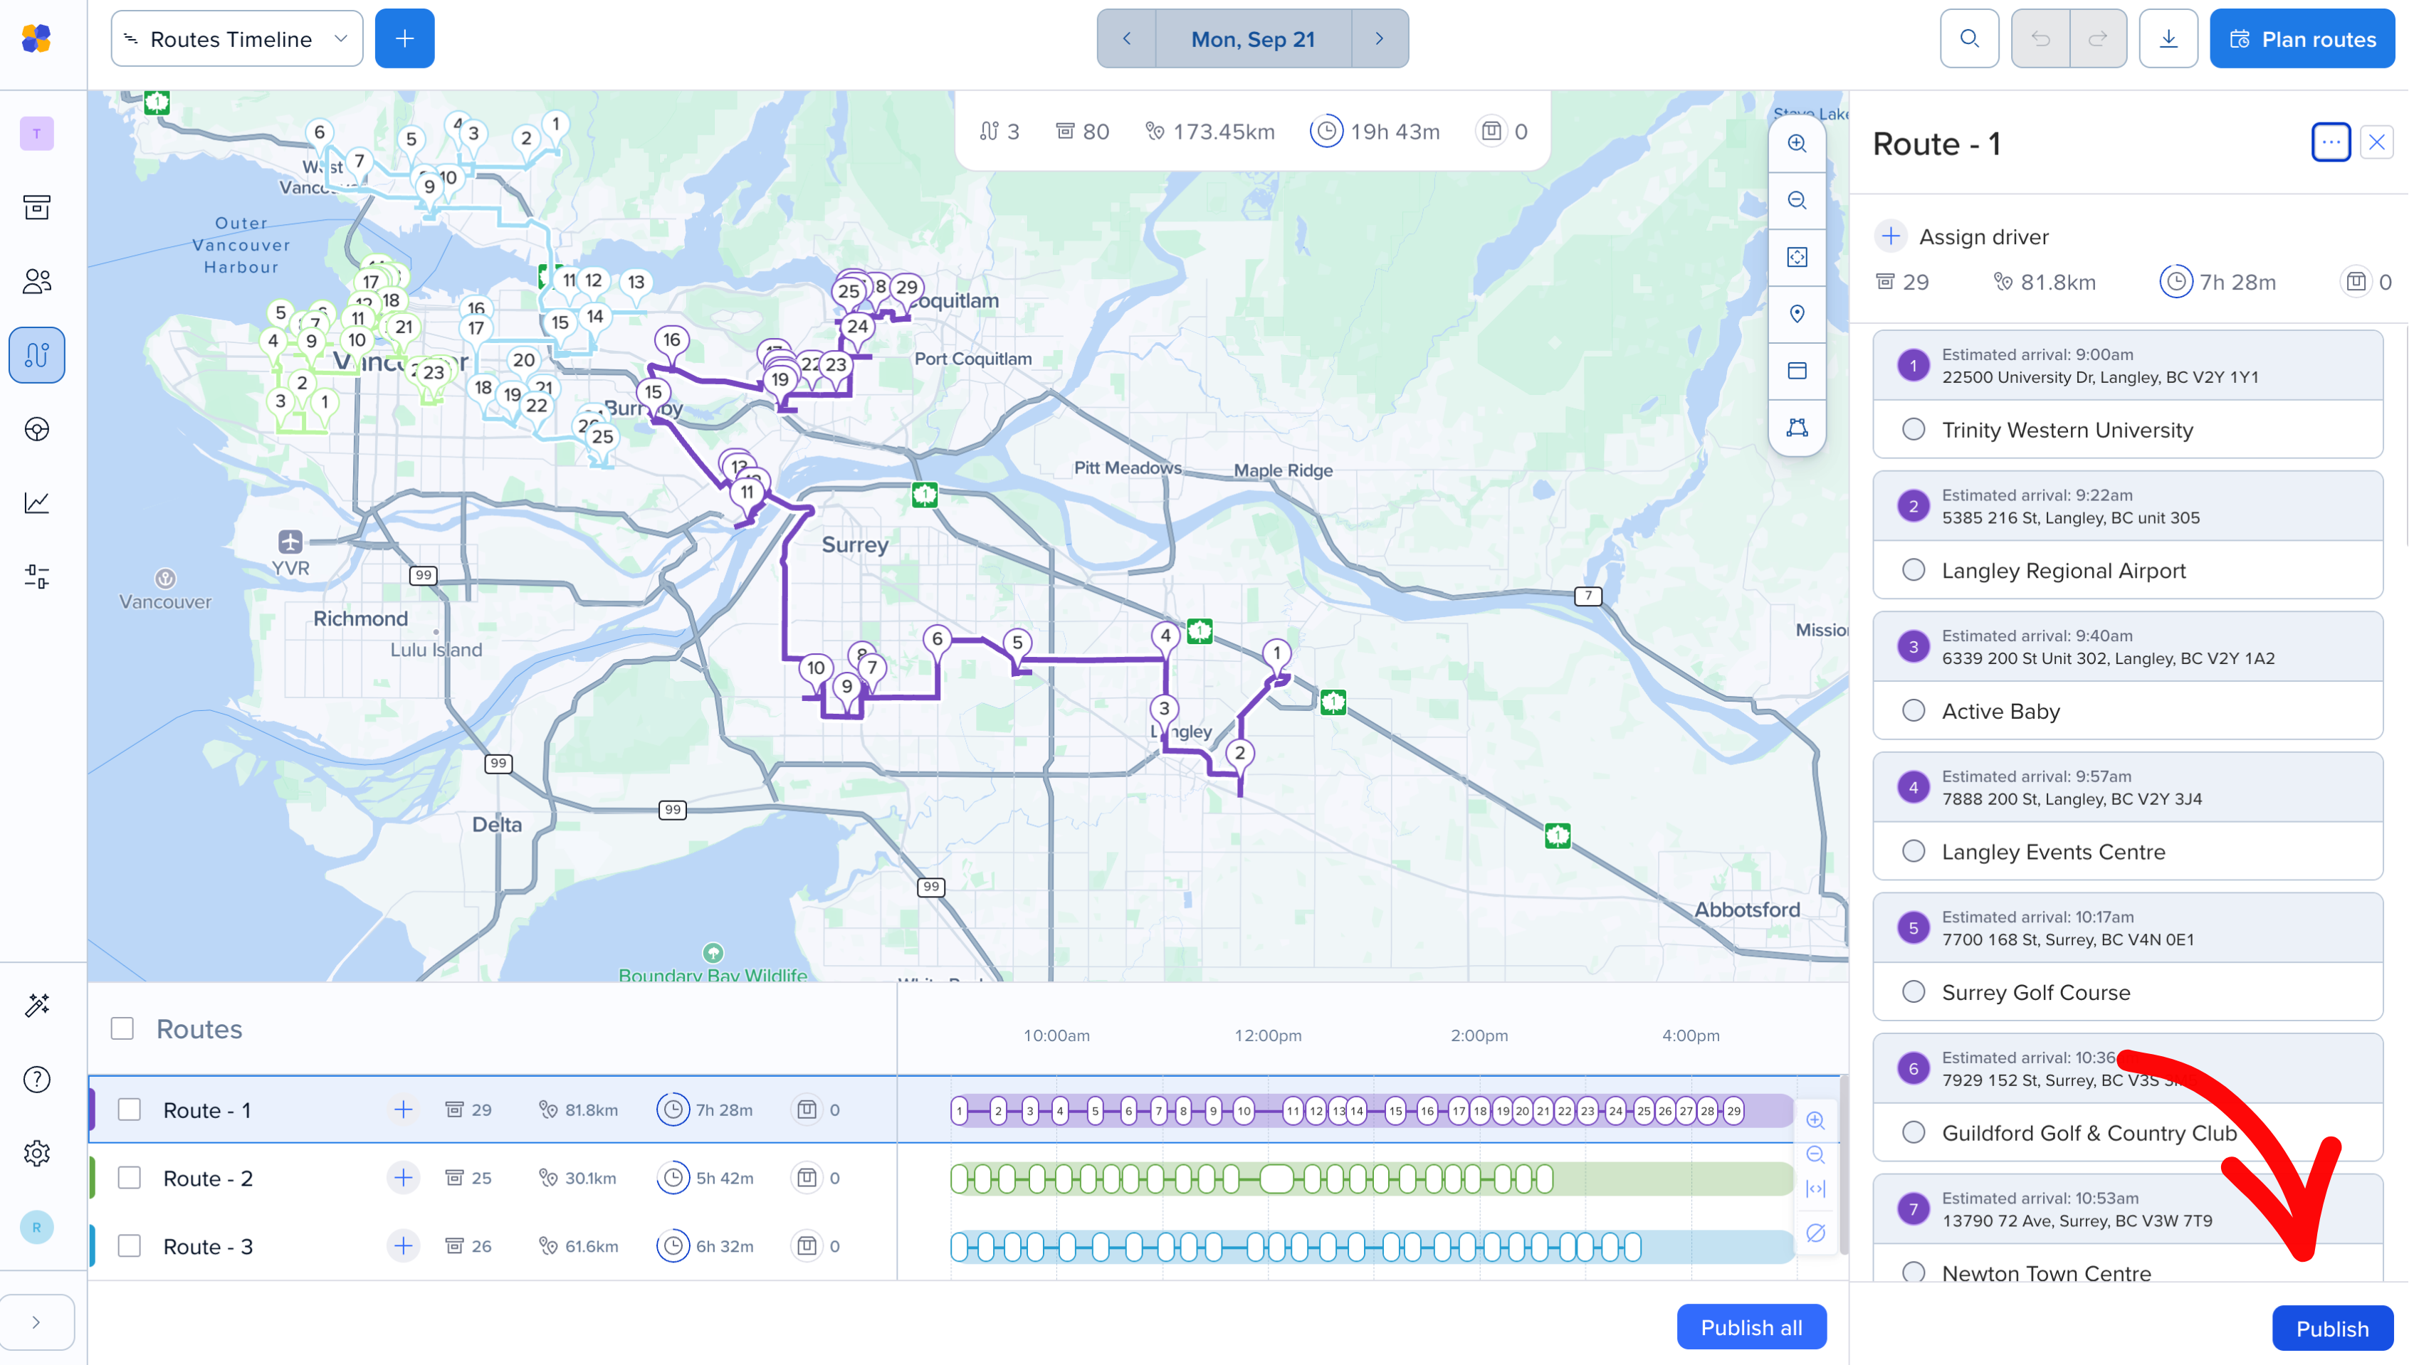Open the Routes Timeline dropdown

236,38
